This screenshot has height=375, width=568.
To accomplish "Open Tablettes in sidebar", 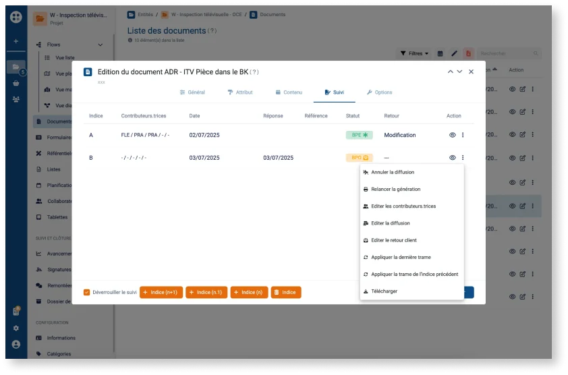I will click(57, 217).
